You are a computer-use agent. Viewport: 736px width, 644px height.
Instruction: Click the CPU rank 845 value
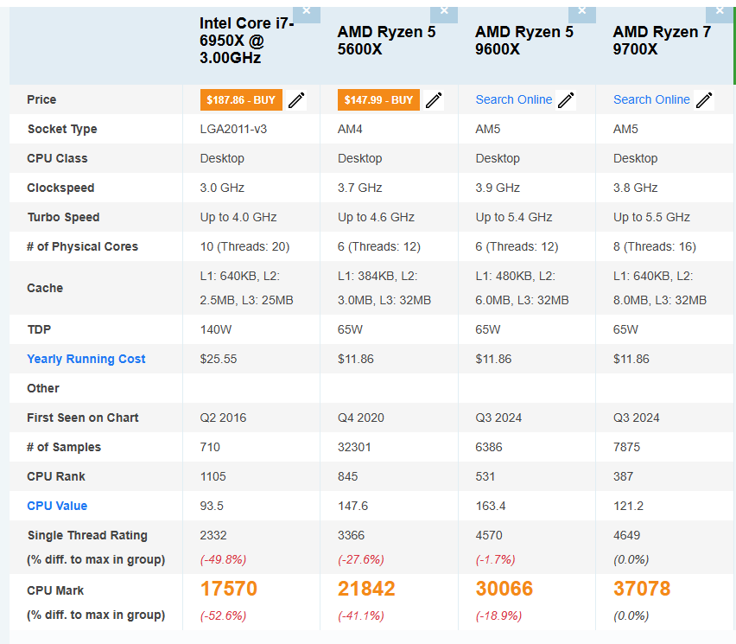coord(348,477)
